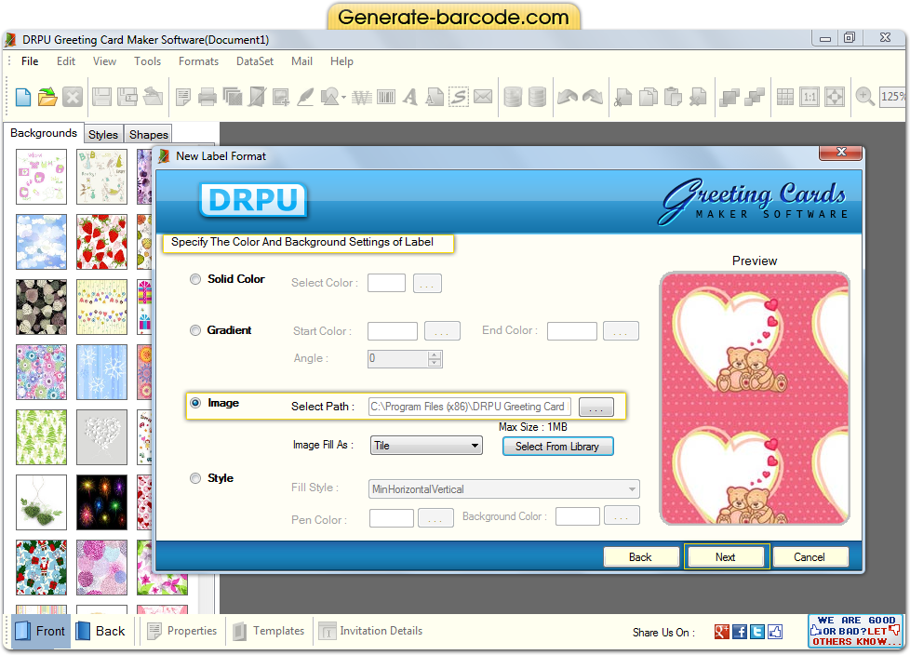Select the Barcode tool icon
The width and height of the screenshot is (910, 655).
(x=386, y=97)
